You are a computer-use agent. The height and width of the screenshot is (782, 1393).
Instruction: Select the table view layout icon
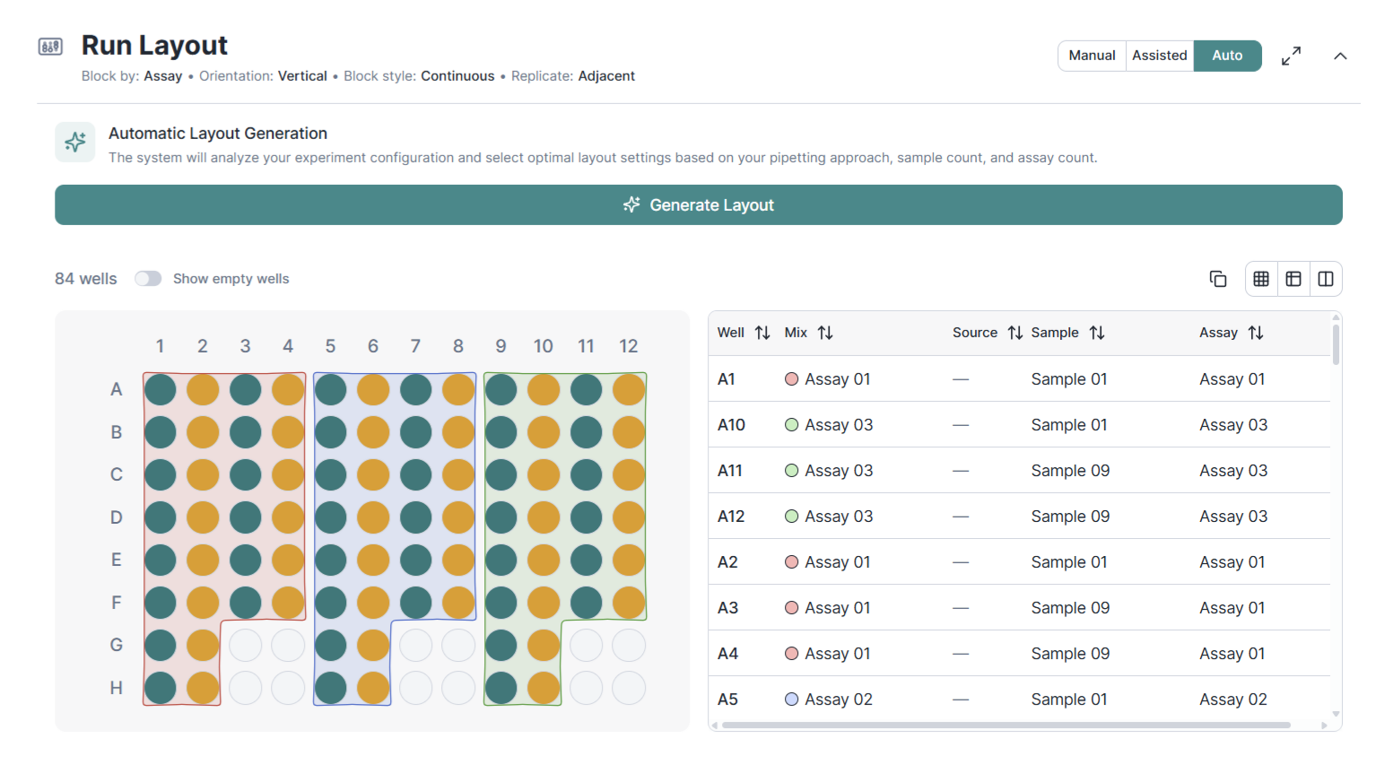pos(1293,279)
